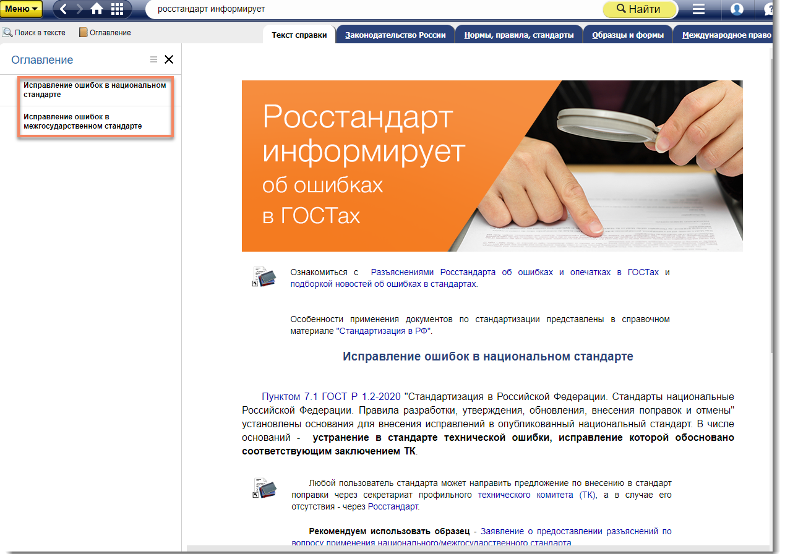The image size is (785, 554).
Task: Click the Оглавление toolbar button
Action: (x=105, y=33)
